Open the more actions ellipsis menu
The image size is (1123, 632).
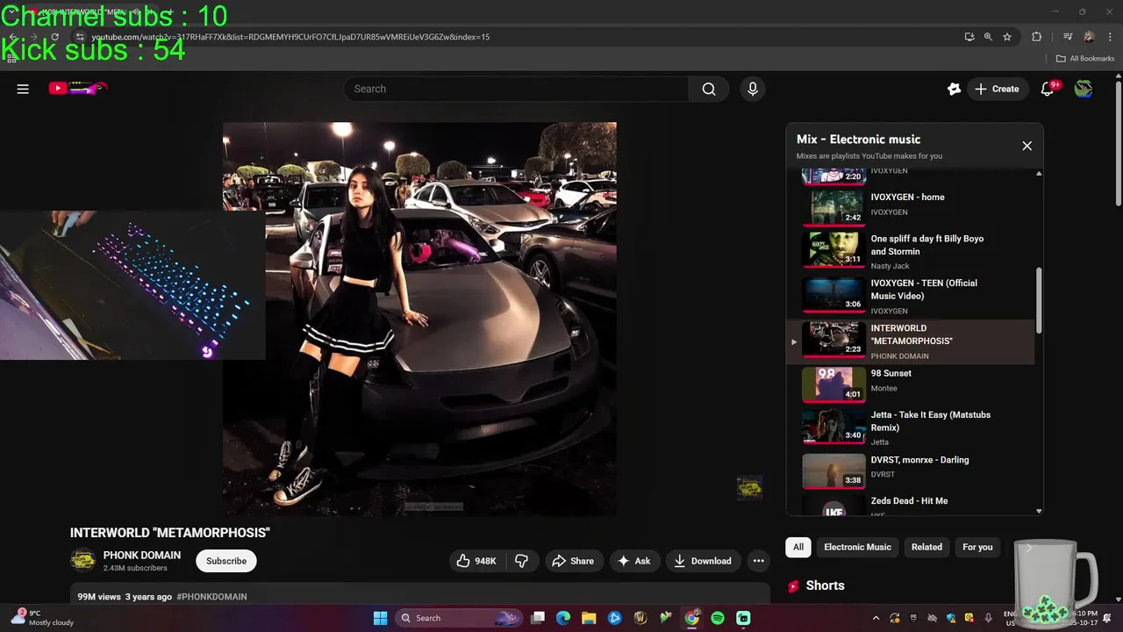(x=758, y=561)
